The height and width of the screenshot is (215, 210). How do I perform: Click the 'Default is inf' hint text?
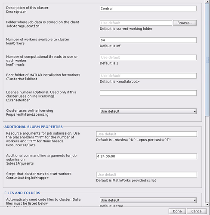pos(110,46)
